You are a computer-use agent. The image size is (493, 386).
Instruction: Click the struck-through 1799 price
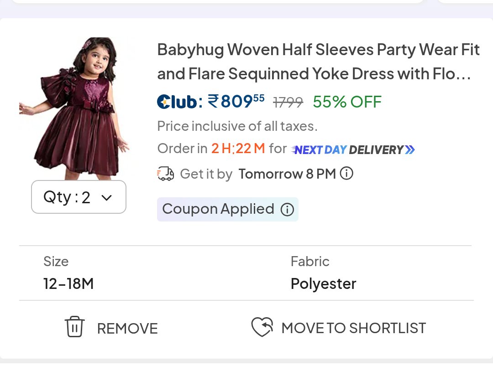tap(288, 102)
